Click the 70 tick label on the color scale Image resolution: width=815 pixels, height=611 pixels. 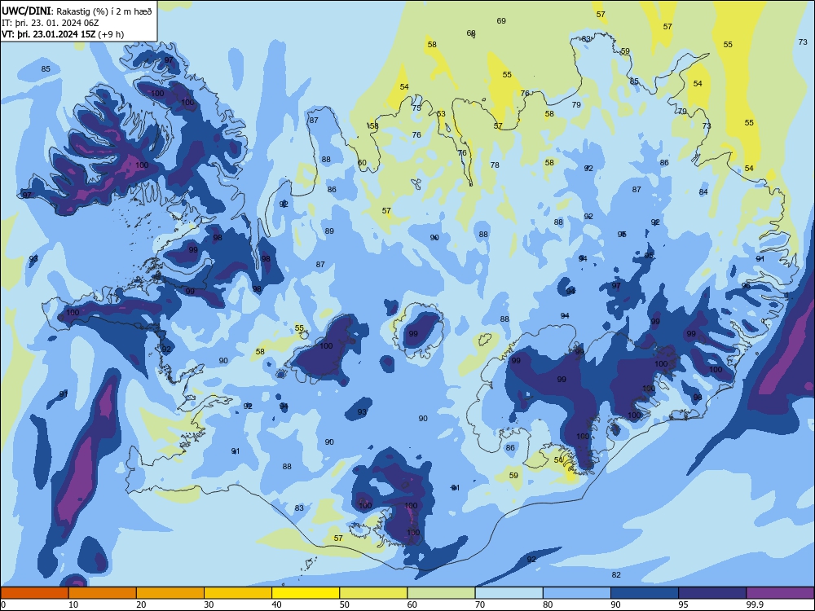480,604
